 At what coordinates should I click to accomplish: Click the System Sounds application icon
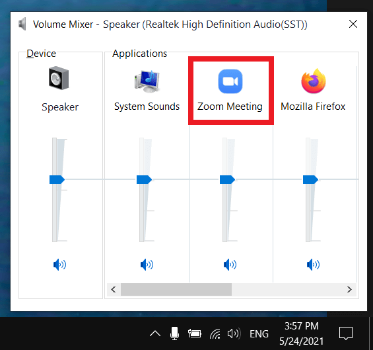point(147,81)
